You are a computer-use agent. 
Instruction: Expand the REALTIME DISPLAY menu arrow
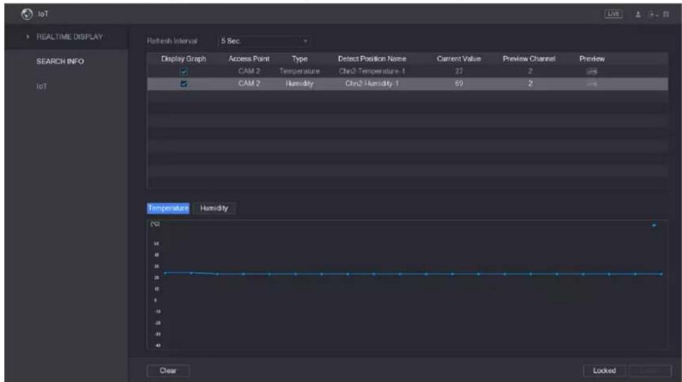point(28,37)
